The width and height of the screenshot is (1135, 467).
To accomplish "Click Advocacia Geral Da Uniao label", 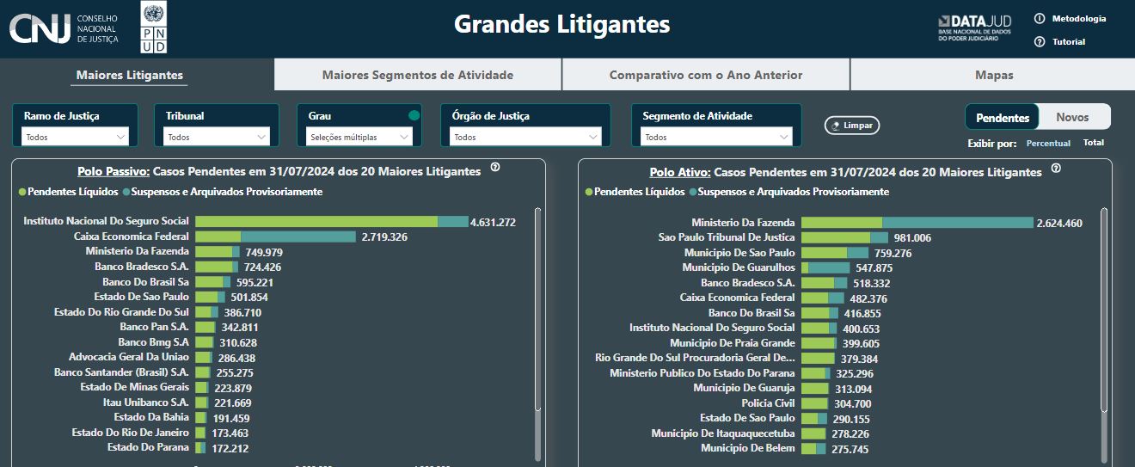I will point(129,357).
